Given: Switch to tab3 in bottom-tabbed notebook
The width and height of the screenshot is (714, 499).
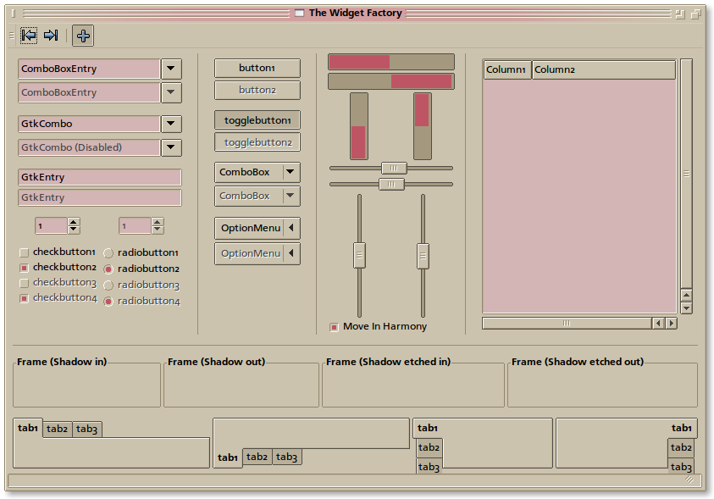Looking at the screenshot, I should point(286,457).
